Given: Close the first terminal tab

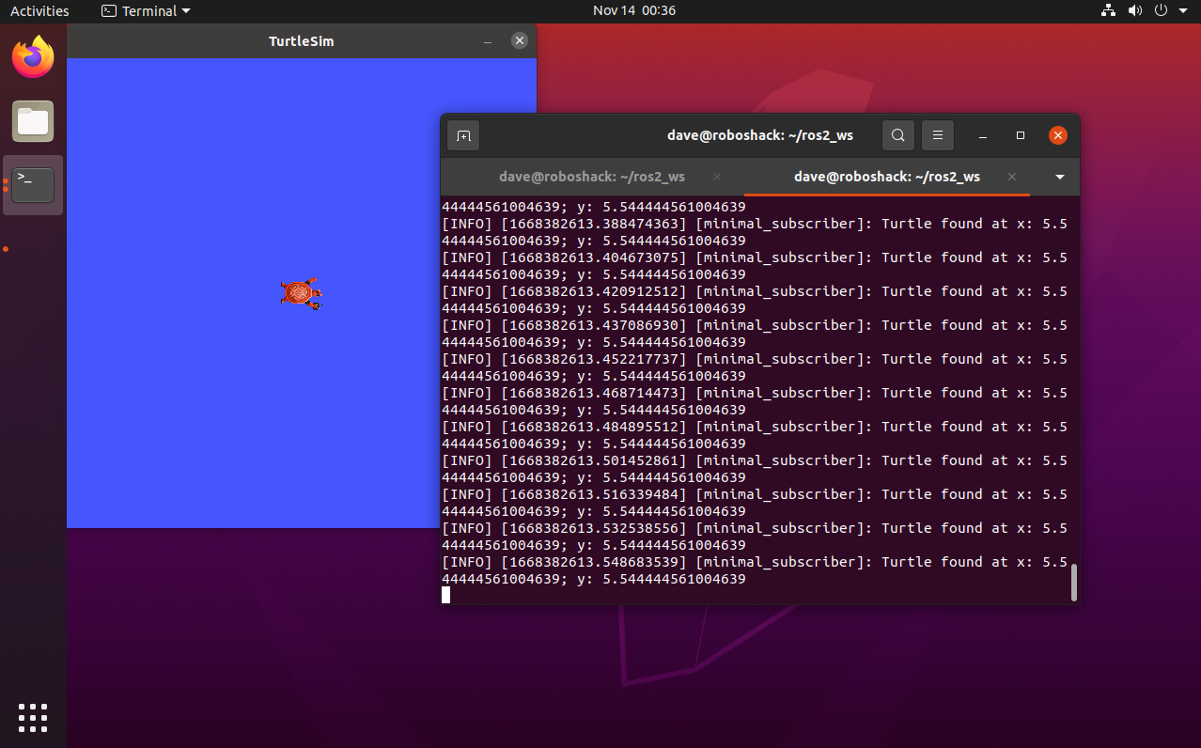Looking at the screenshot, I should (x=717, y=177).
